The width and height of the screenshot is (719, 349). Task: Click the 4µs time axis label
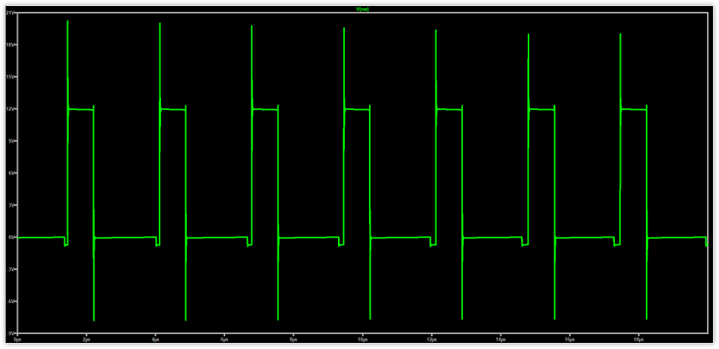click(155, 339)
